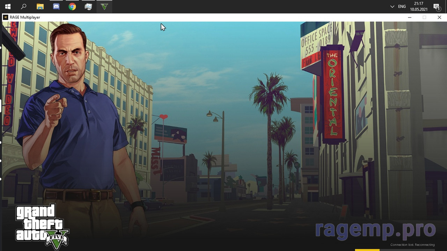Screen dimensions: 447x251
Task: Open the clock showing 21:17 10.05.2021
Action: coord(419,6)
